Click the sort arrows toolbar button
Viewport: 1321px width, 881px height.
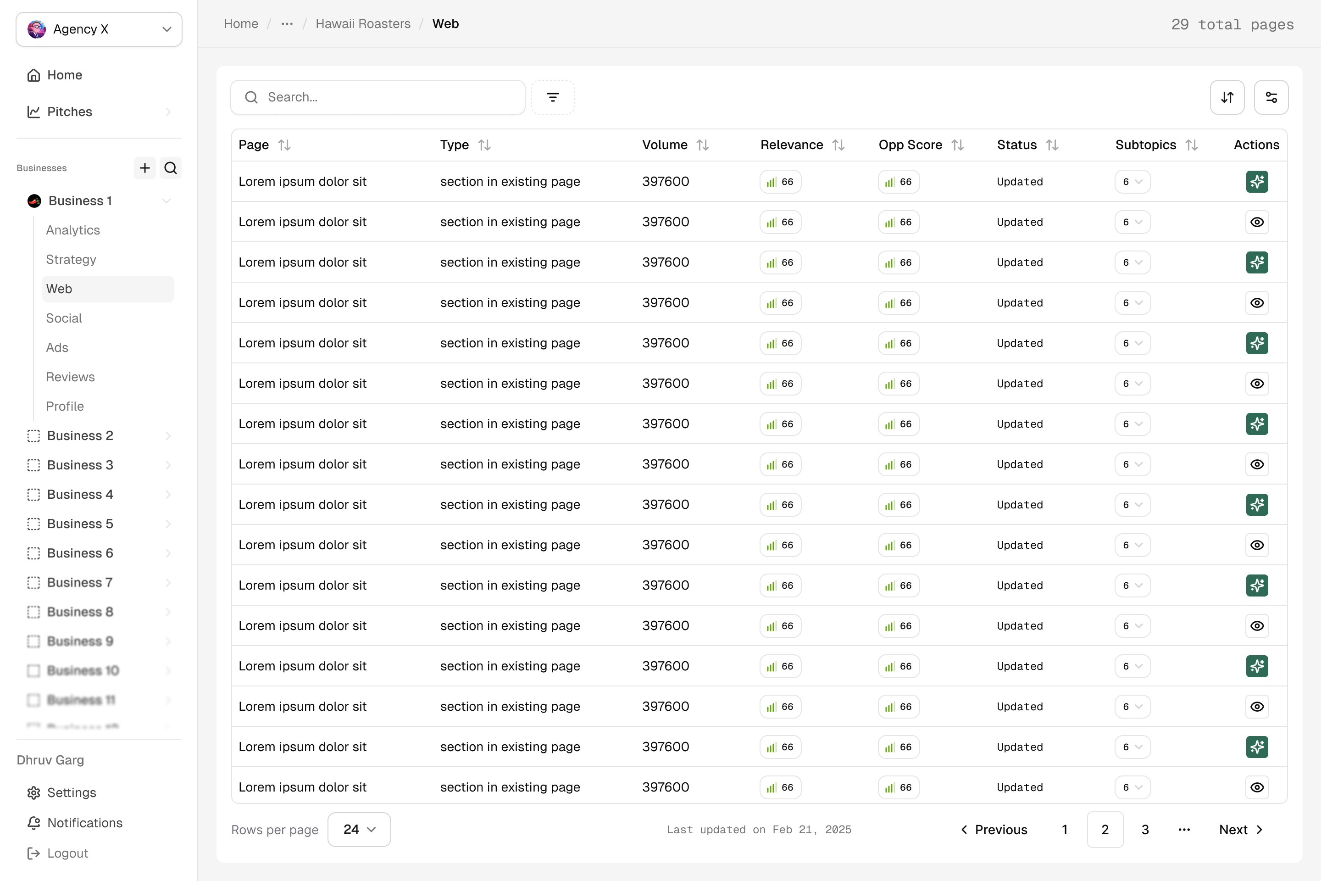pos(1227,97)
